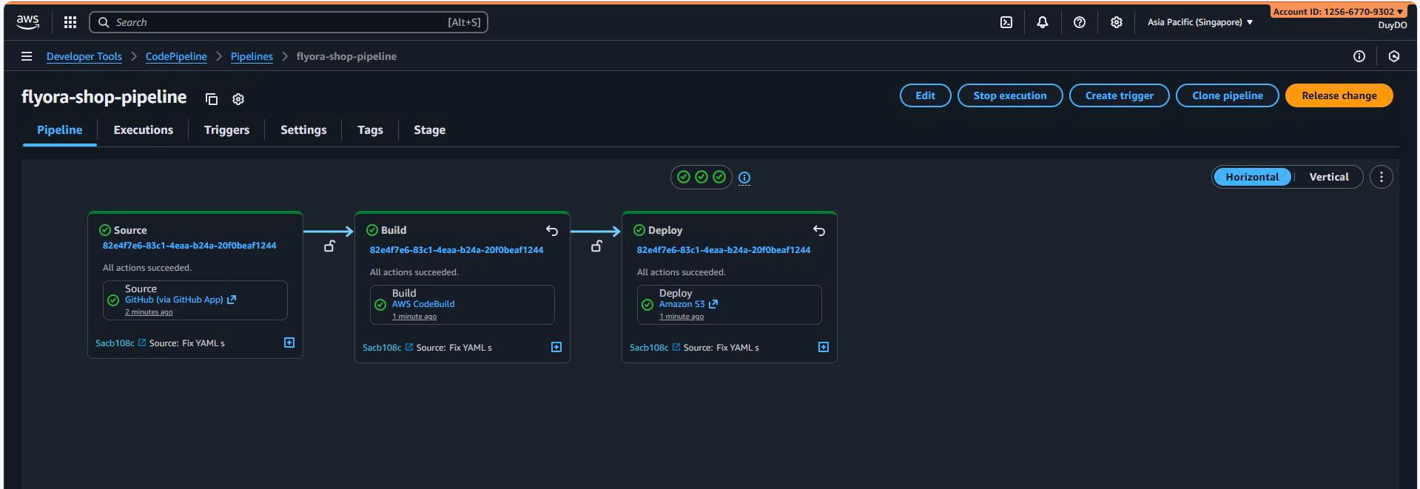Click the Deploy stage header status icon
1420x489 pixels.
[639, 230]
